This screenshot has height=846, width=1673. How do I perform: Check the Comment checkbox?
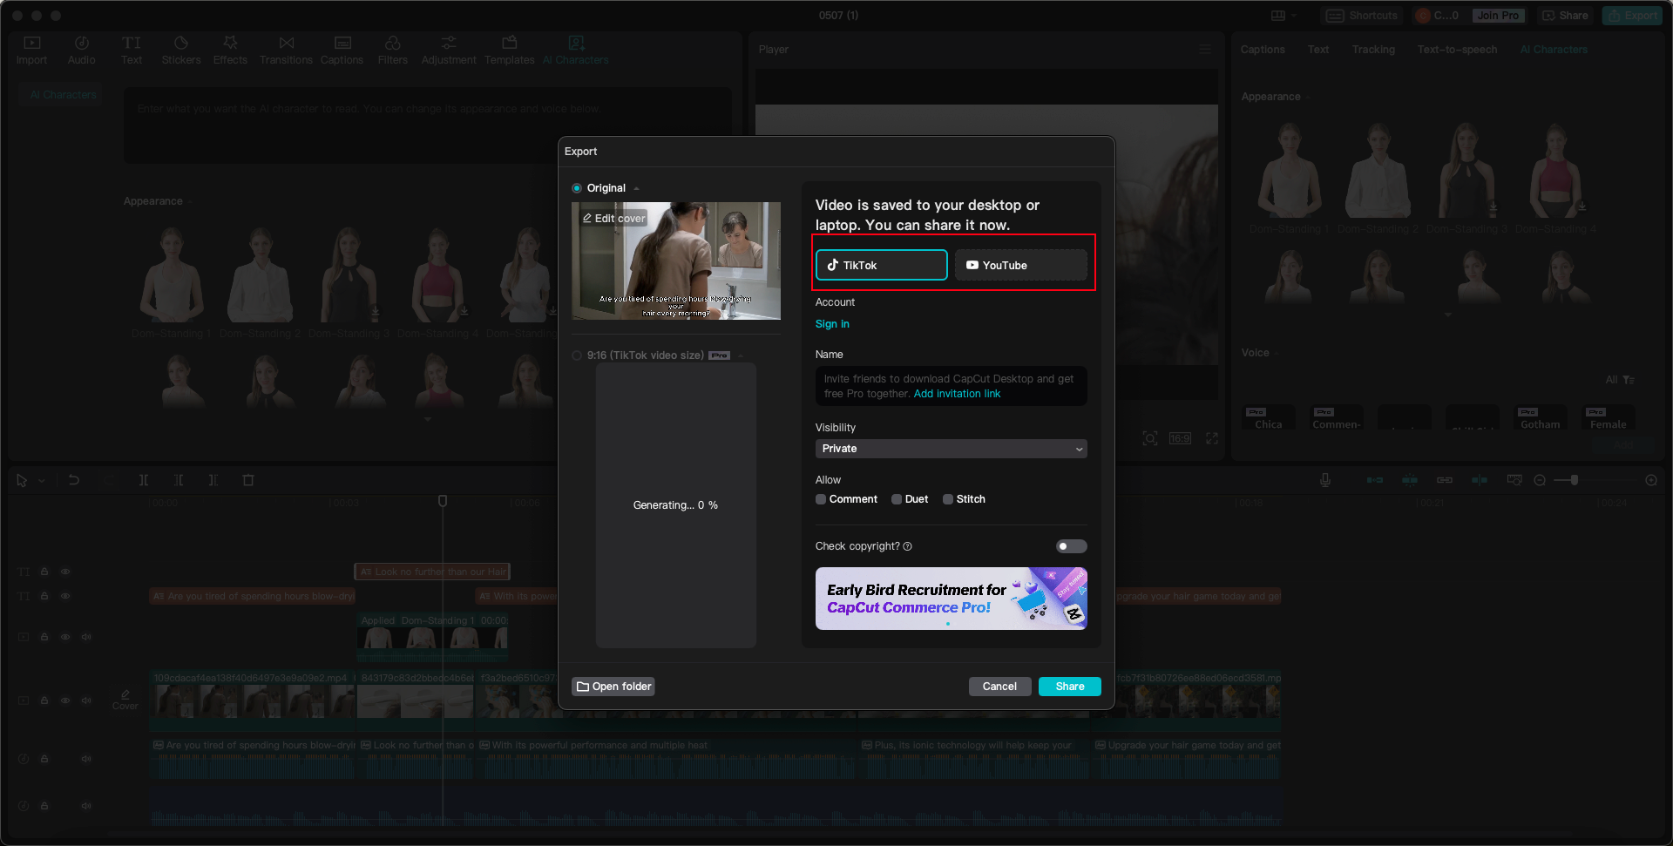click(821, 499)
